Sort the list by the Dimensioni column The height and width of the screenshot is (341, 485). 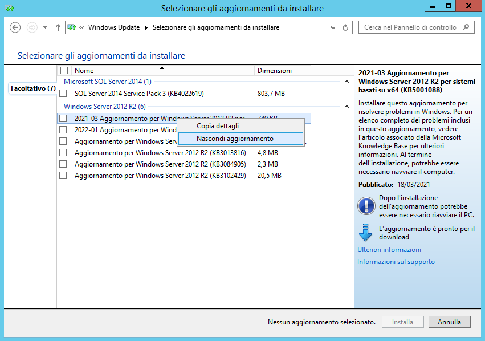click(x=283, y=71)
